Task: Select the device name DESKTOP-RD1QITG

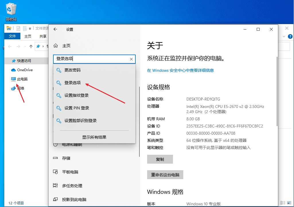Action: tap(203, 99)
